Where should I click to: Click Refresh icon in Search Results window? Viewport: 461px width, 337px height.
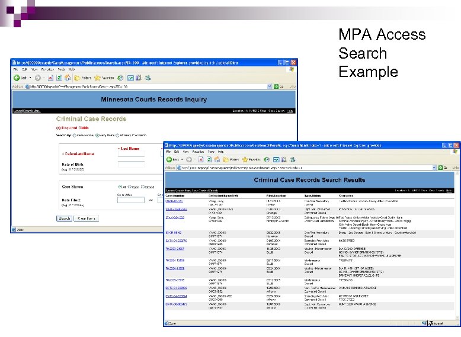[209, 159]
